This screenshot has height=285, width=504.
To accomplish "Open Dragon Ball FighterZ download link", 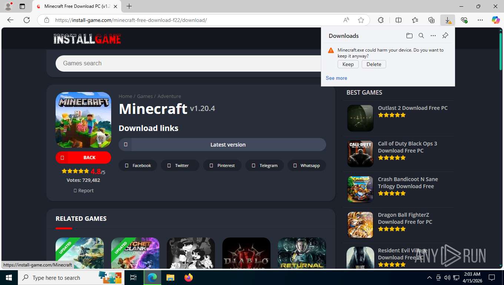I will (405, 218).
